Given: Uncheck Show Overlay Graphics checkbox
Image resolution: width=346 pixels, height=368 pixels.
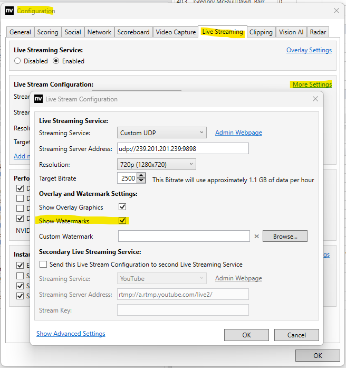Looking at the screenshot, I should tap(122, 207).
